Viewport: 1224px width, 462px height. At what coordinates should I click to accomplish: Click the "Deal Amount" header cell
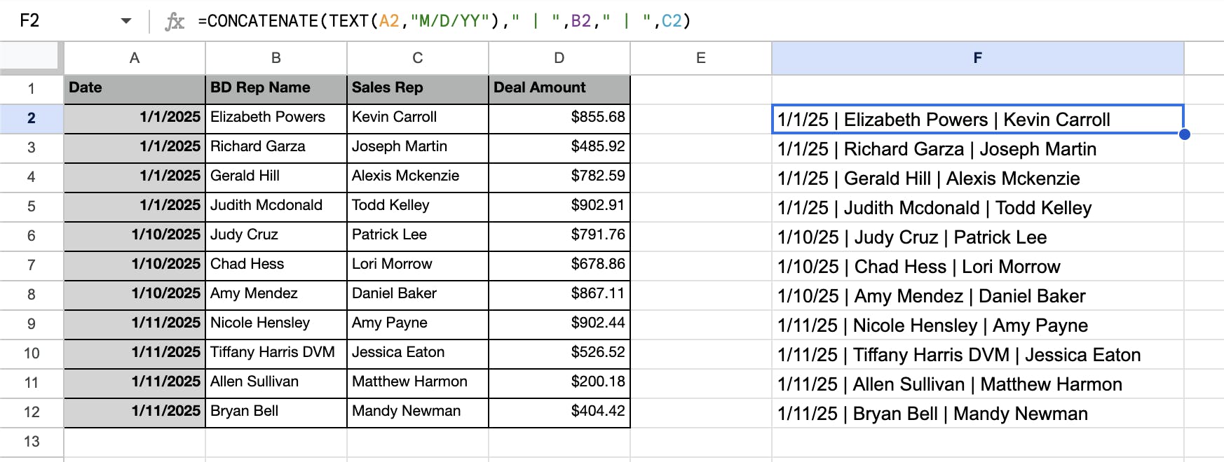pos(559,88)
